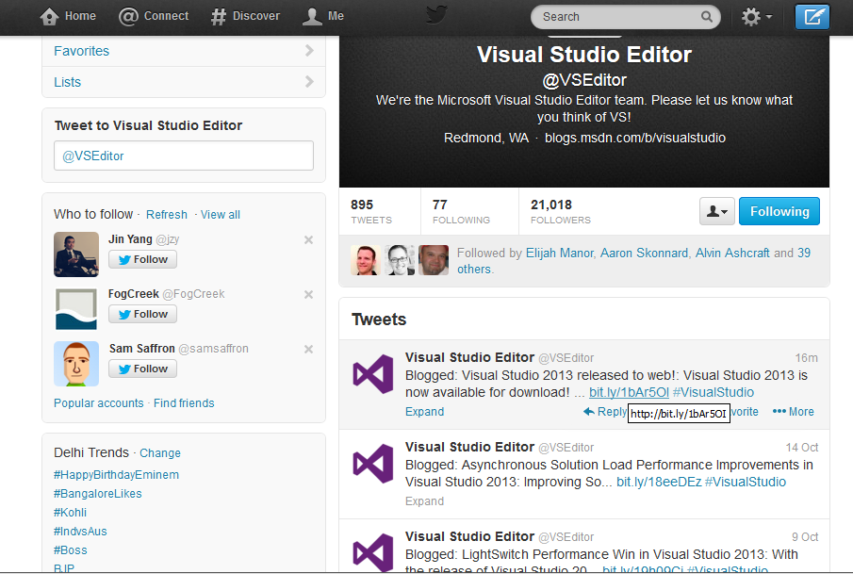Screen dimensions: 853x574
Task: Follow FogCreek
Action: tap(142, 315)
